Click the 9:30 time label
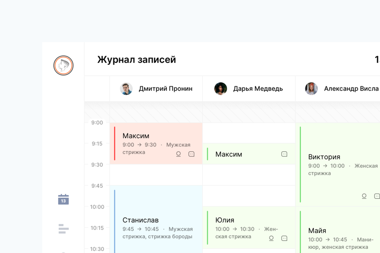380x253 pixels. coord(97,165)
